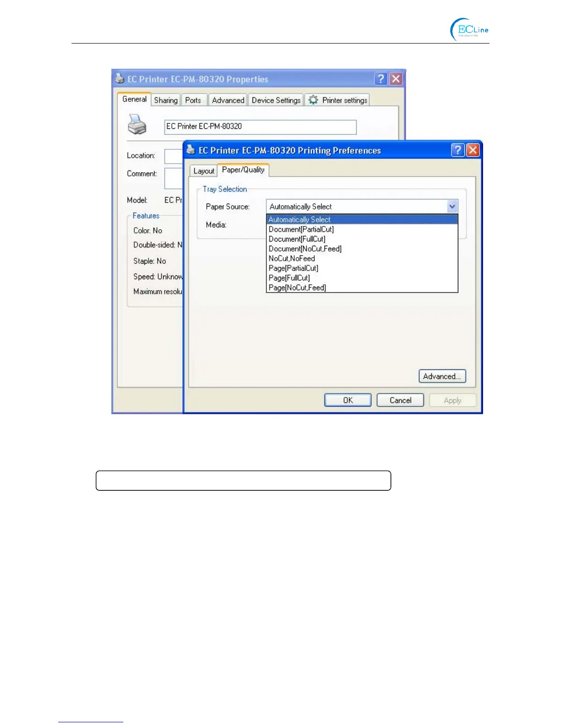
Task: Click printer icon in Printing Preferences title bar
Action: (191, 149)
